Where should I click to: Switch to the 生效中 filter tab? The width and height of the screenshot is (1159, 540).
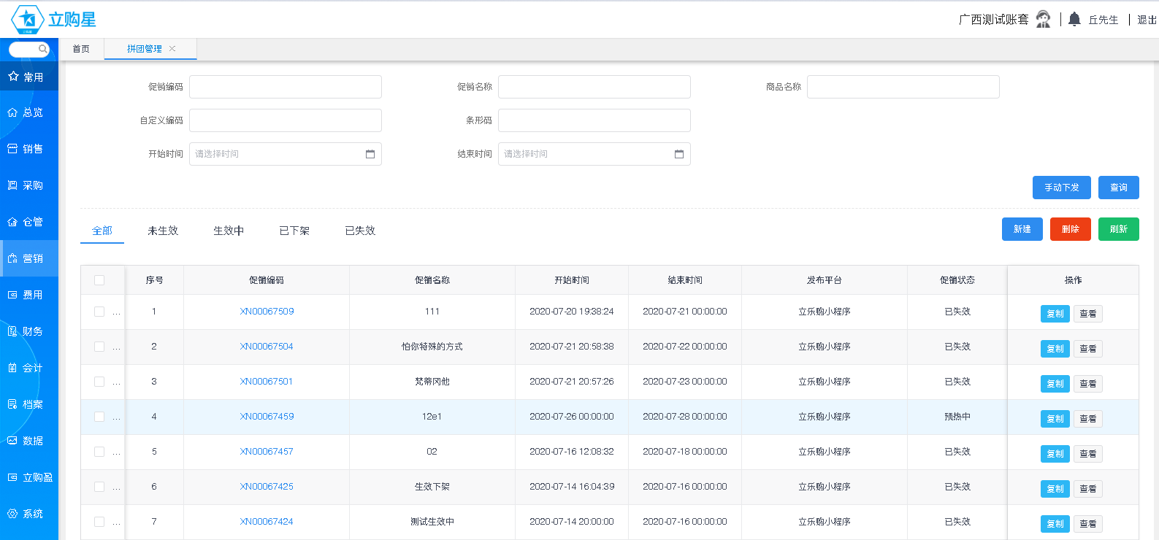229,231
